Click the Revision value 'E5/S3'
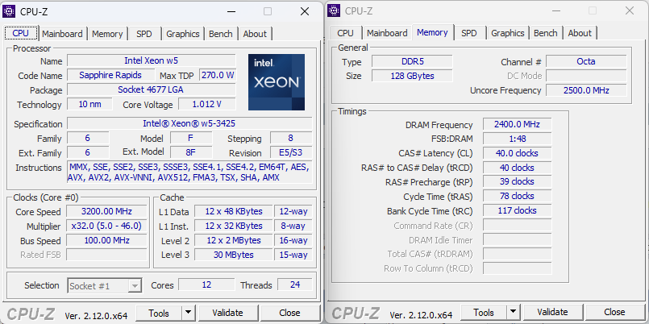Screen dimensions: 649x324 tap(291, 152)
